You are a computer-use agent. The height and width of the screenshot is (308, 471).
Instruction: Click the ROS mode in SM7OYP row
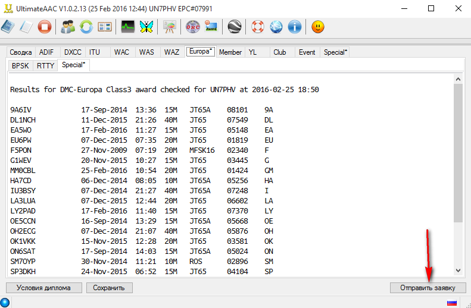(x=195, y=262)
